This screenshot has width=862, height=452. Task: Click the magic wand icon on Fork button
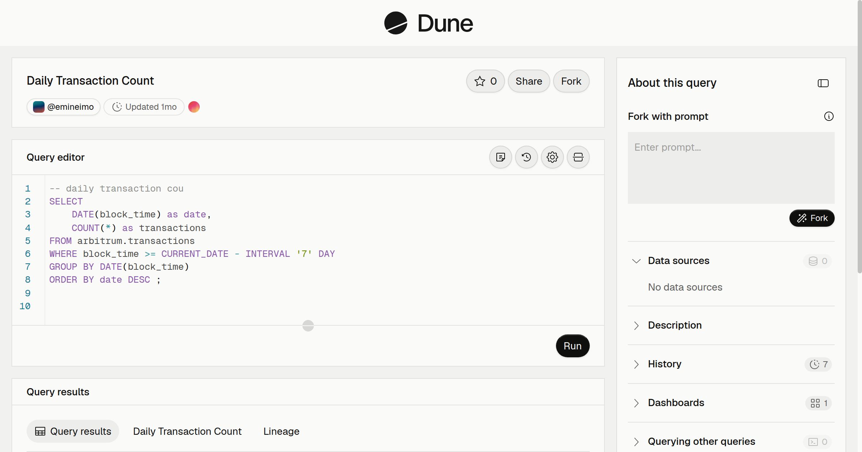click(x=802, y=218)
